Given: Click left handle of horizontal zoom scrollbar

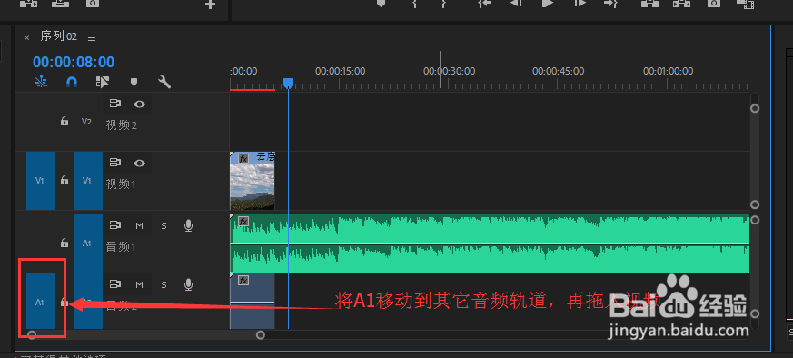Looking at the screenshot, I should coord(32,334).
